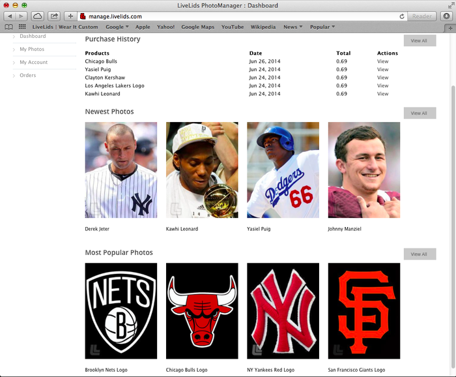Open the Google bookmarks dropdown
The height and width of the screenshot is (377, 456).
click(117, 27)
